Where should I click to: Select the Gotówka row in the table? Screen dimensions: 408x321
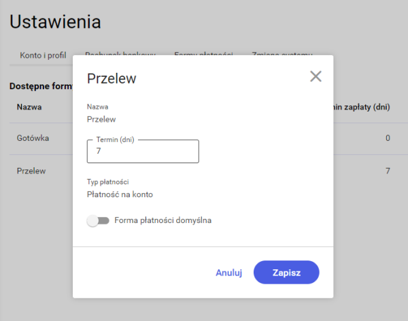click(x=32, y=138)
